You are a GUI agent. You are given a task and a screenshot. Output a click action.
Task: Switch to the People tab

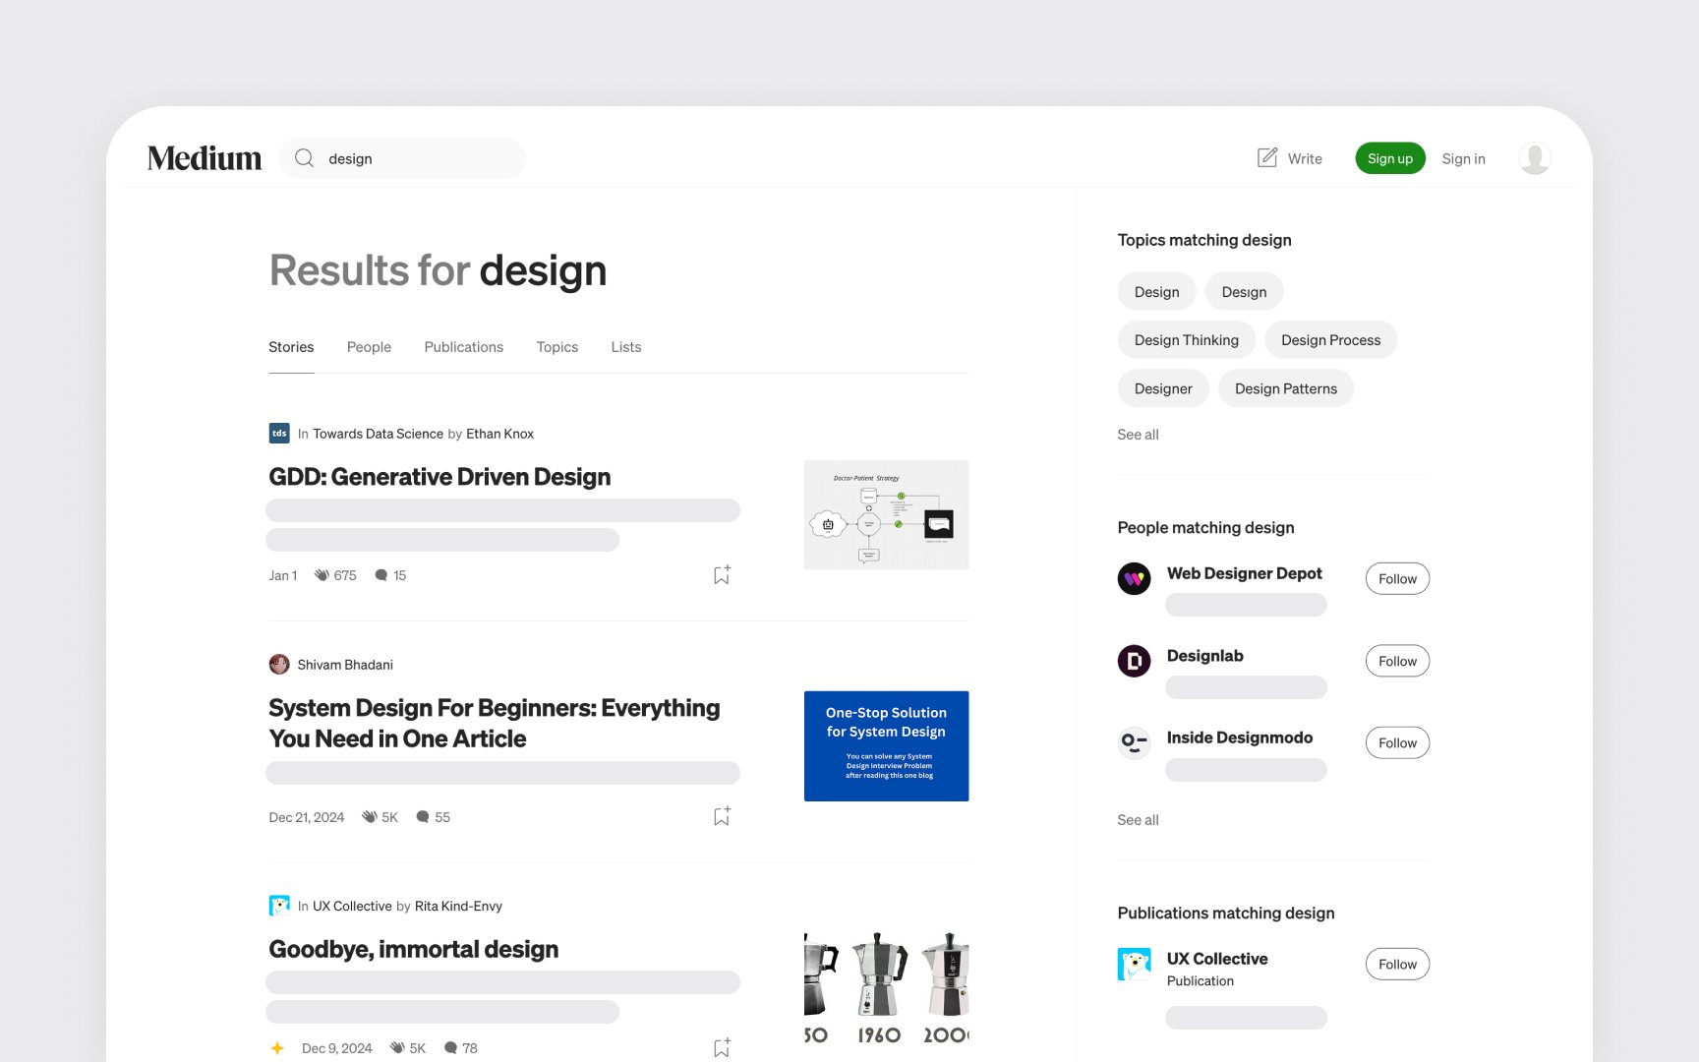369,347
